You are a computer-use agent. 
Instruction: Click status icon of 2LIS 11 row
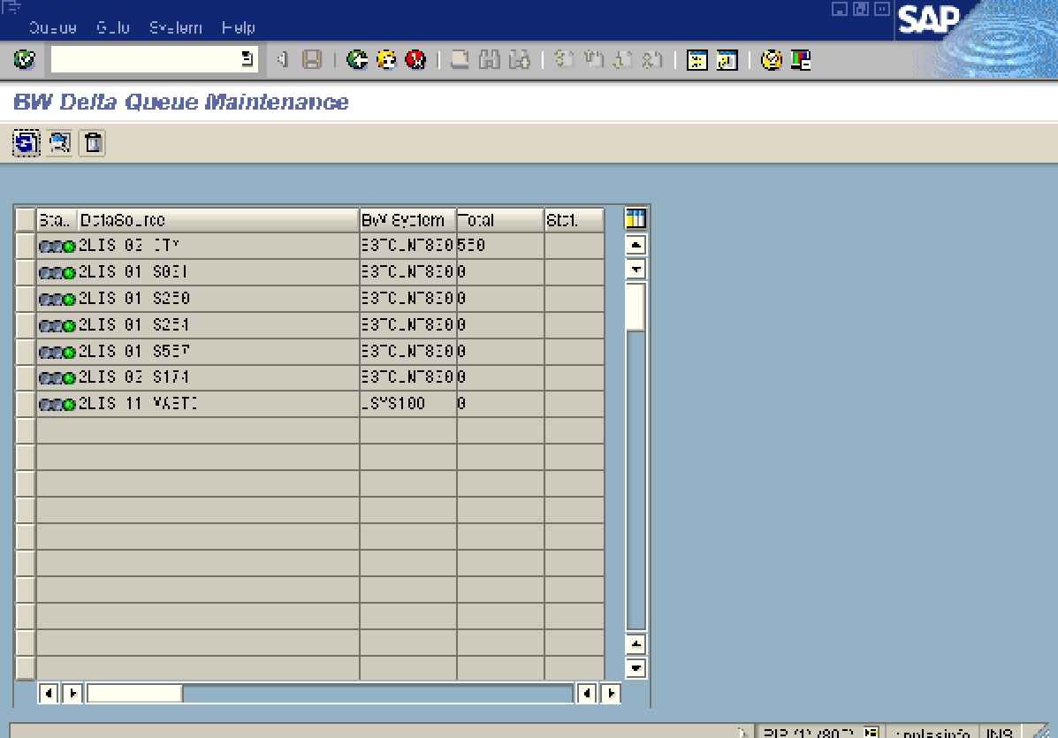57,404
